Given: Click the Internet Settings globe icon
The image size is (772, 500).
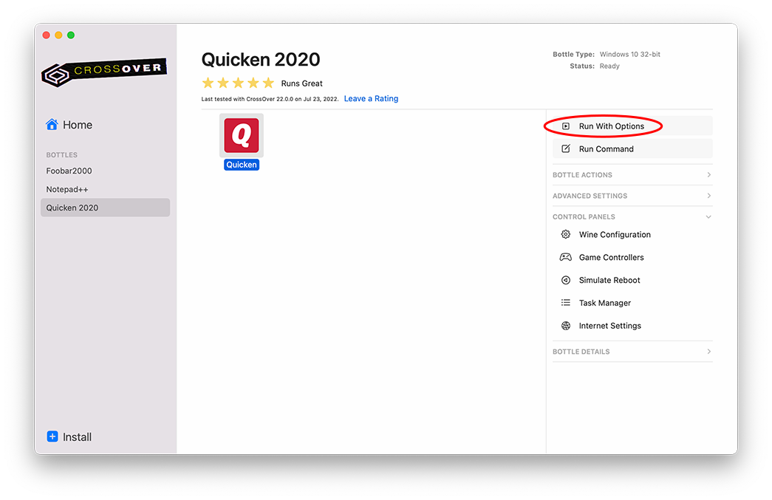Looking at the screenshot, I should tap(566, 326).
